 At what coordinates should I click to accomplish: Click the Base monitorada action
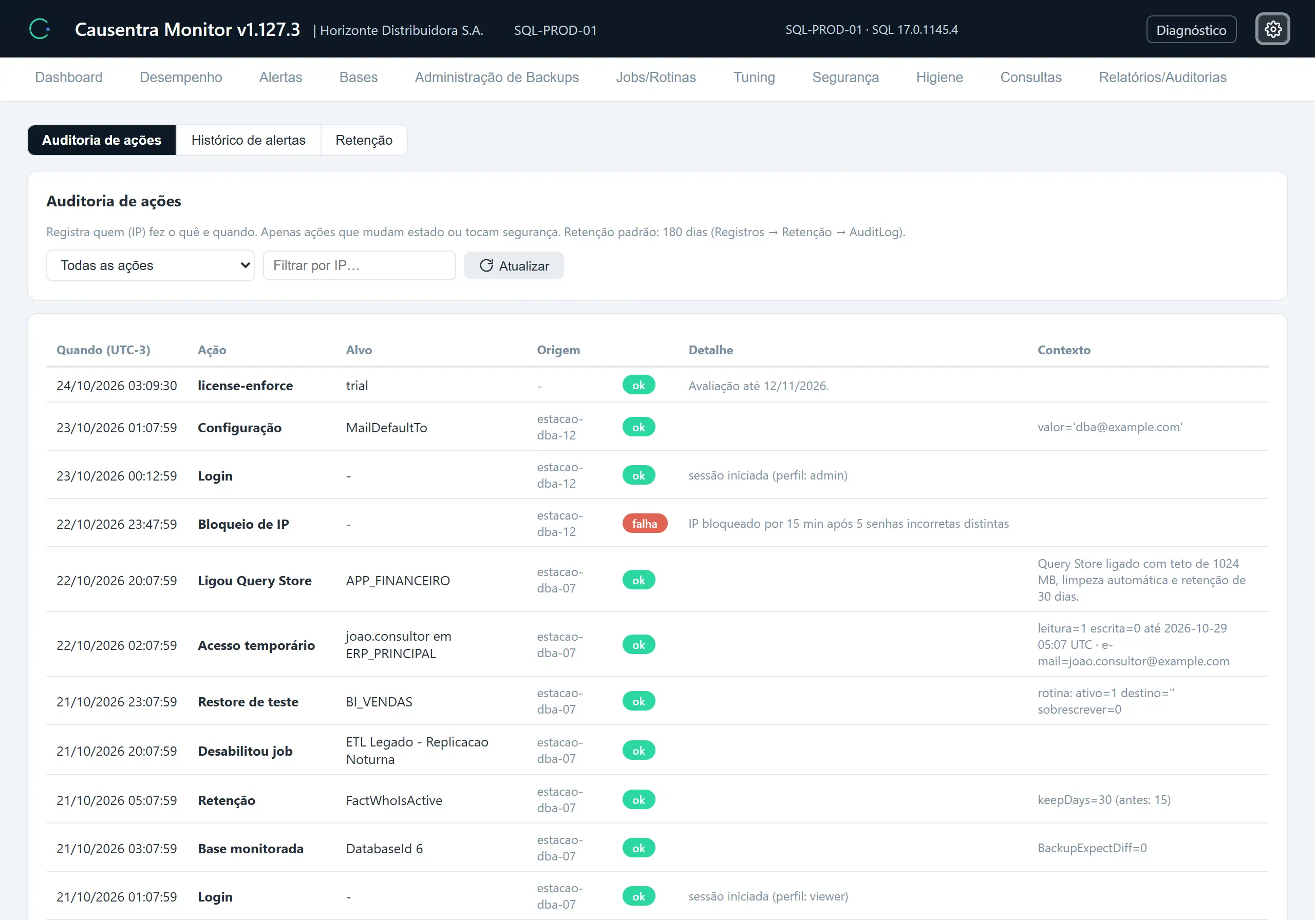(250, 849)
